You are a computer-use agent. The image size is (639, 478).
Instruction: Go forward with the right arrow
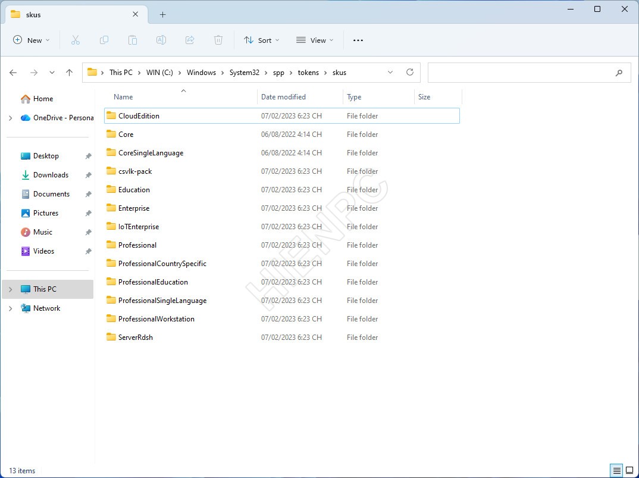click(x=34, y=73)
